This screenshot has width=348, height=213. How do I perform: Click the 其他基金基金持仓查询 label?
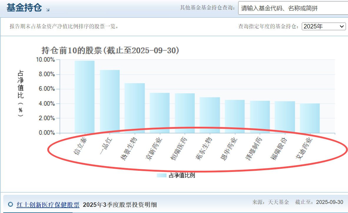208,8
